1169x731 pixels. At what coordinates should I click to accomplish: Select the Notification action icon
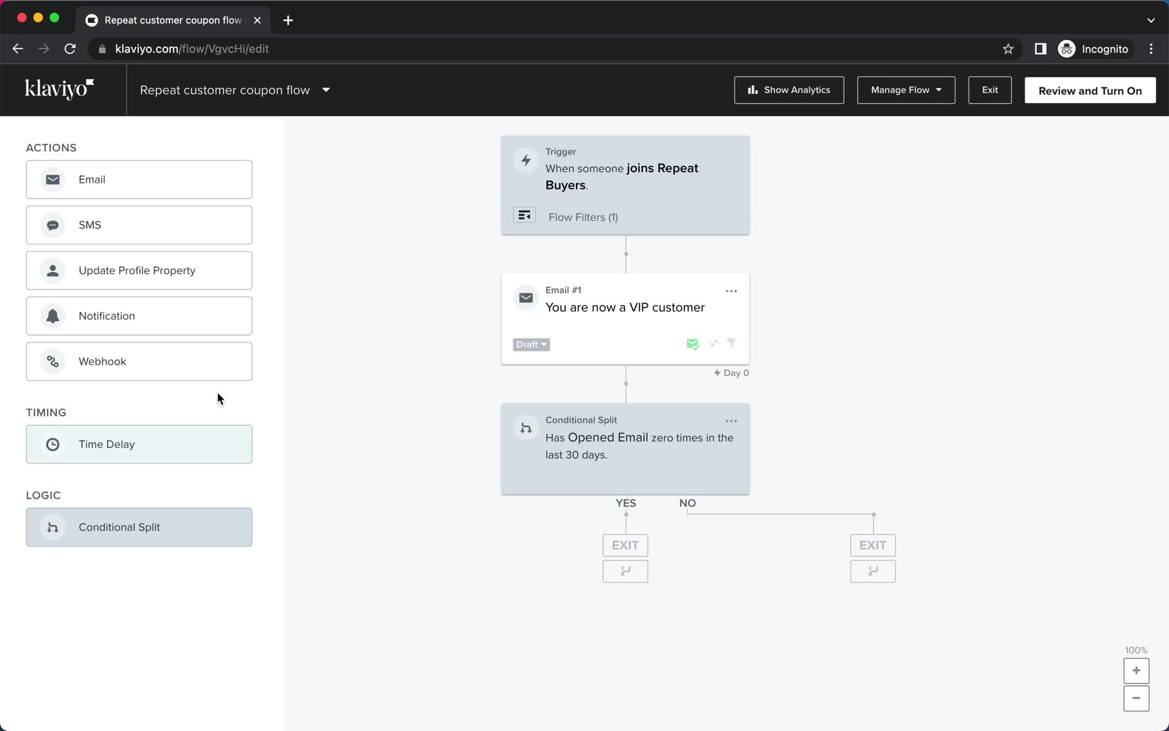tap(52, 316)
